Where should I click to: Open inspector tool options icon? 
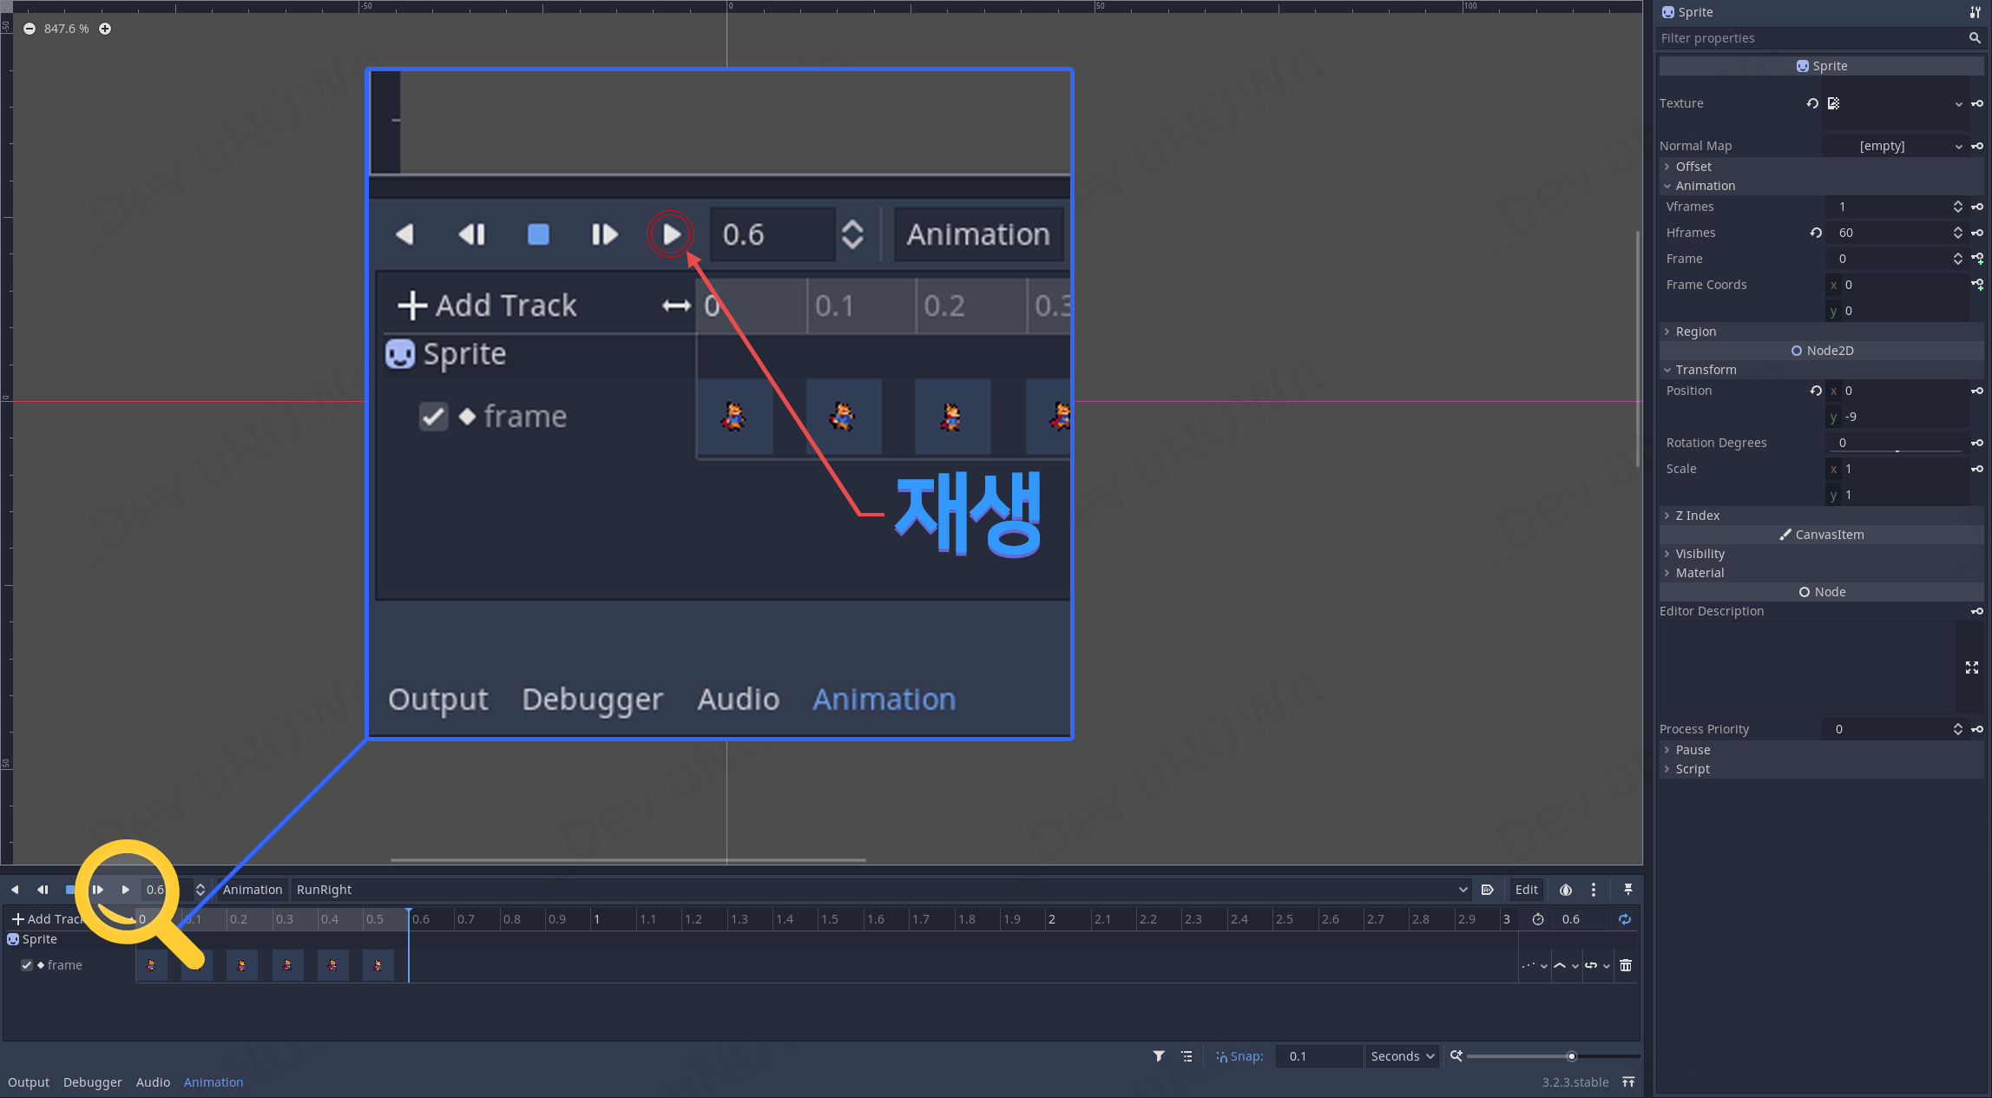coord(1975,12)
